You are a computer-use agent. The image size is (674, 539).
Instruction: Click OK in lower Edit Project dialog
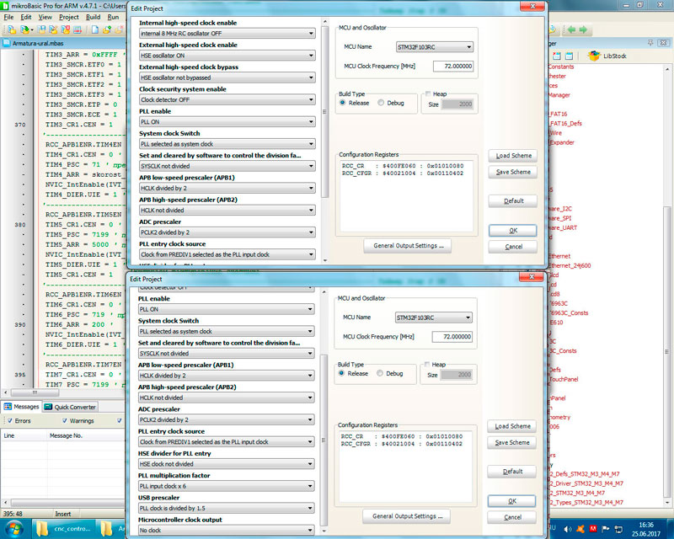point(511,501)
